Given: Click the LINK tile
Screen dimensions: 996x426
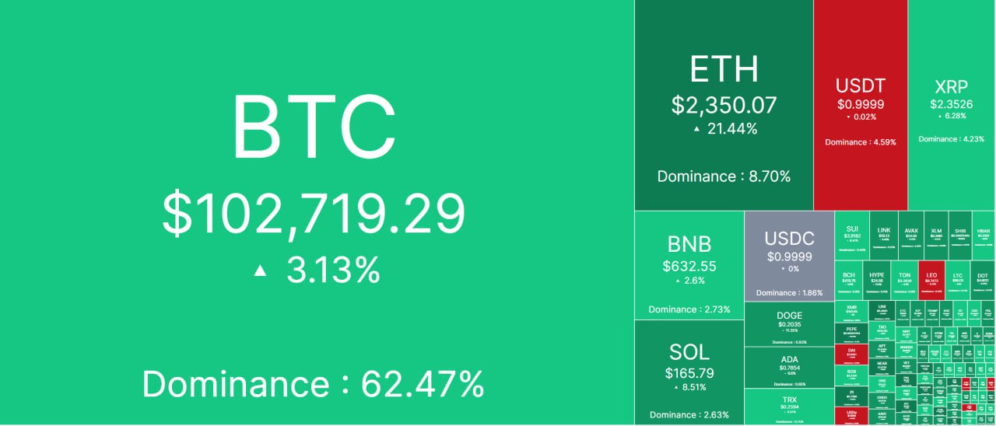Looking at the screenshot, I should click(884, 236).
